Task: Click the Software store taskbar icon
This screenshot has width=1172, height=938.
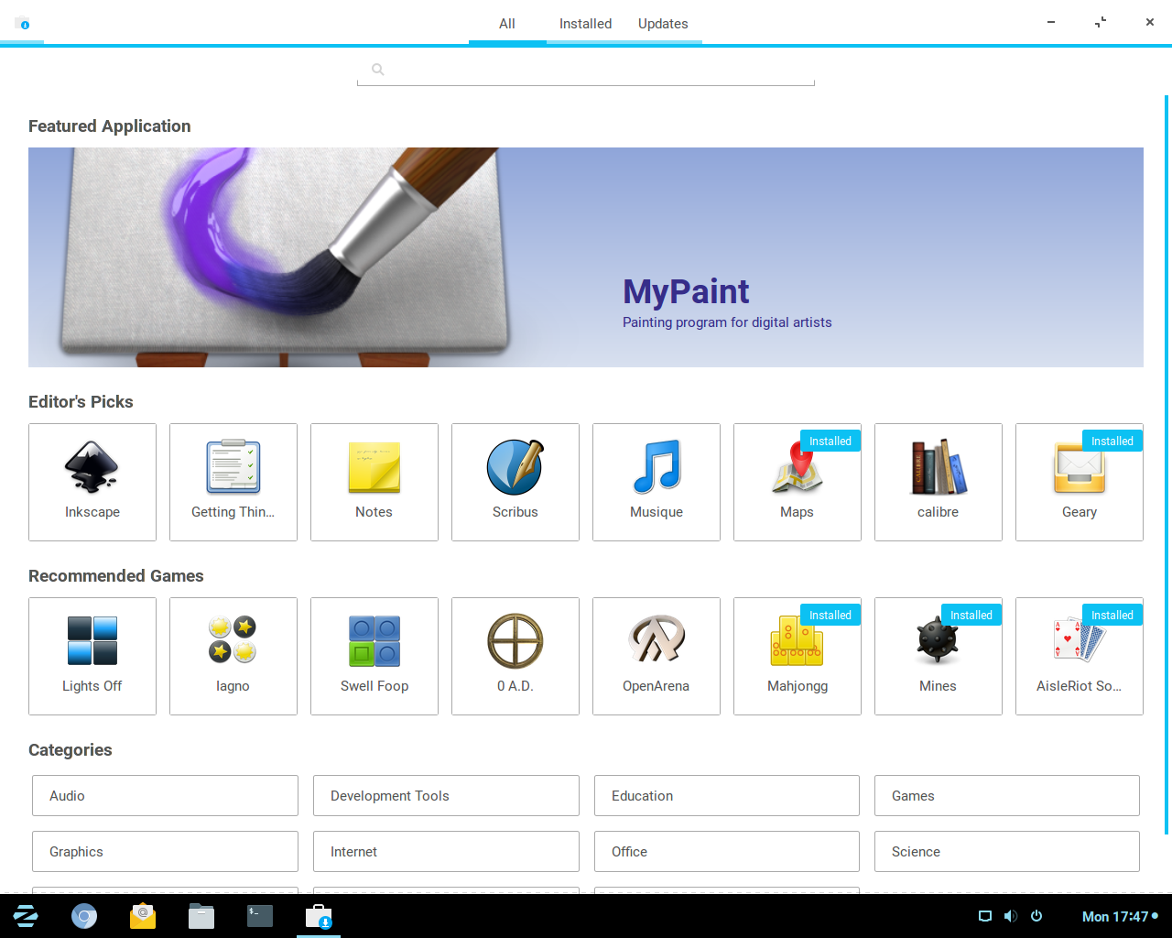Action: click(319, 916)
